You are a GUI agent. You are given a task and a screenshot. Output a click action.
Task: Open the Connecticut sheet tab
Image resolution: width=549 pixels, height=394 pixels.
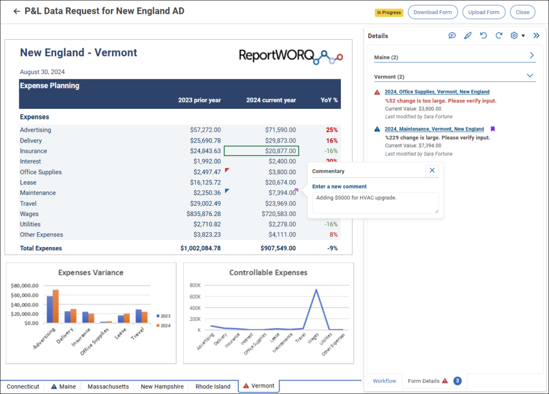23,386
